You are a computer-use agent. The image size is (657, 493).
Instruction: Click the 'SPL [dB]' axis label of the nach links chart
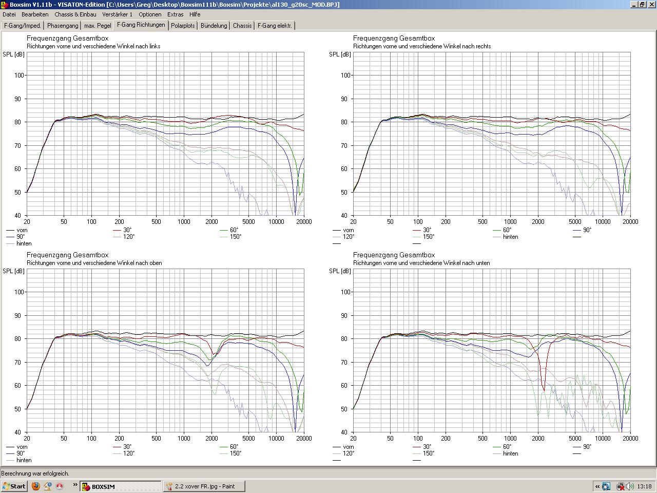[13, 54]
